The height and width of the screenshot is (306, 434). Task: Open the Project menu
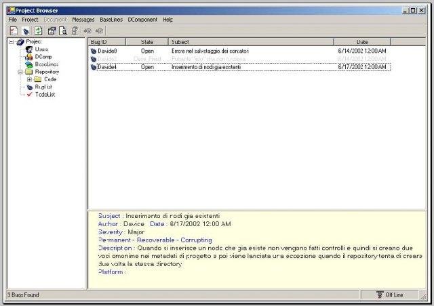[30, 20]
